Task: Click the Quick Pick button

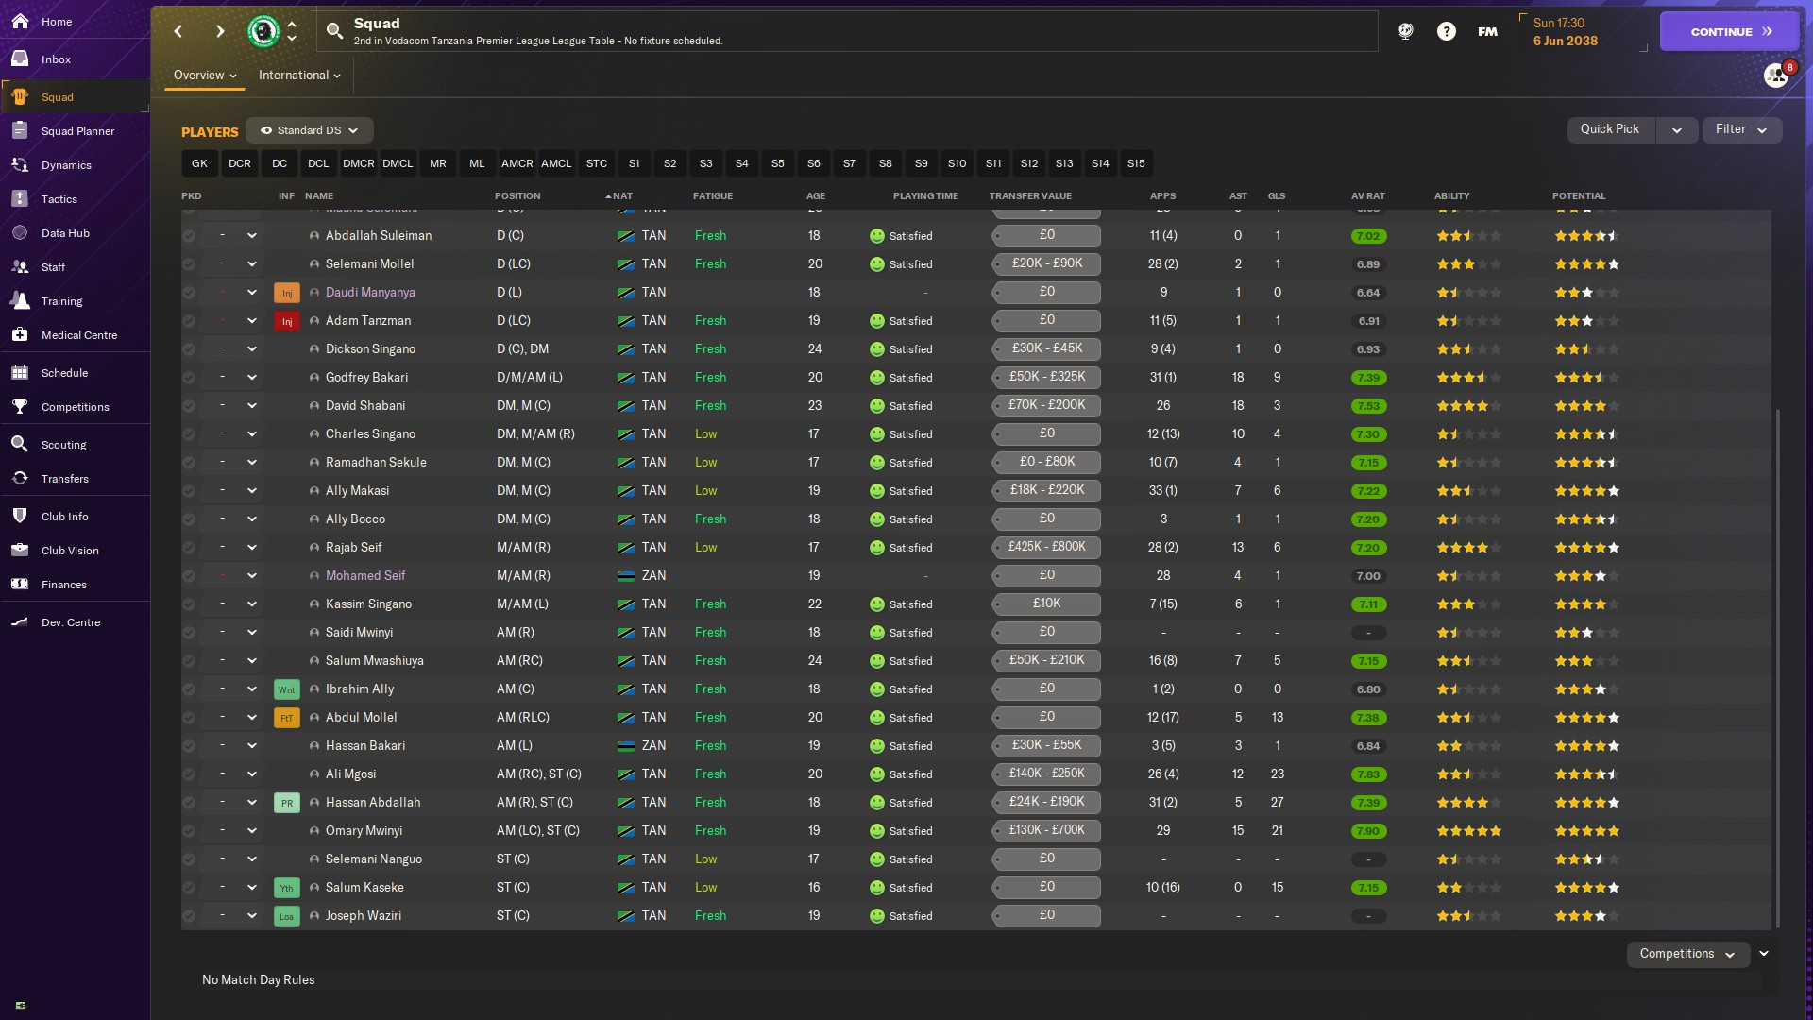Action: 1610,129
